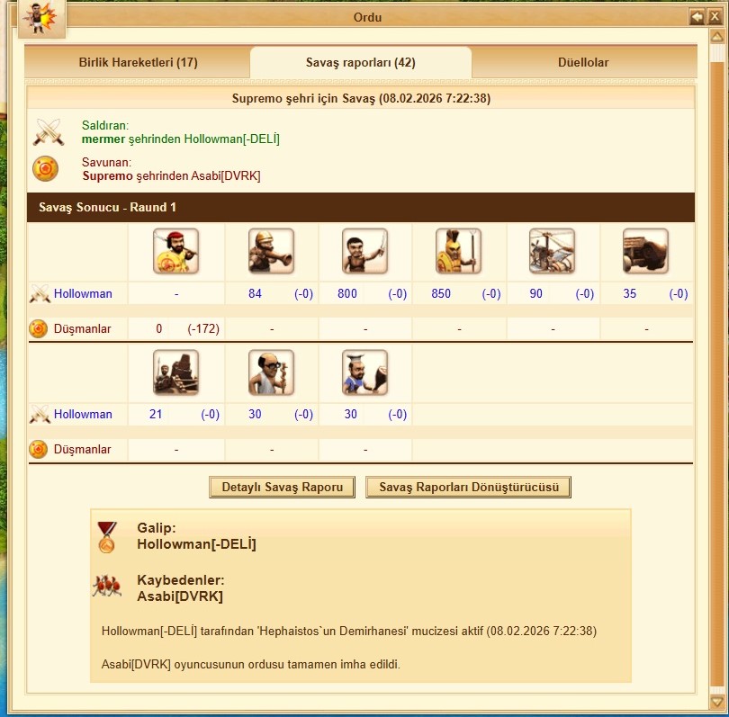The width and height of the screenshot is (729, 717).
Task: Click the swordsman unit icon
Action: (365, 251)
